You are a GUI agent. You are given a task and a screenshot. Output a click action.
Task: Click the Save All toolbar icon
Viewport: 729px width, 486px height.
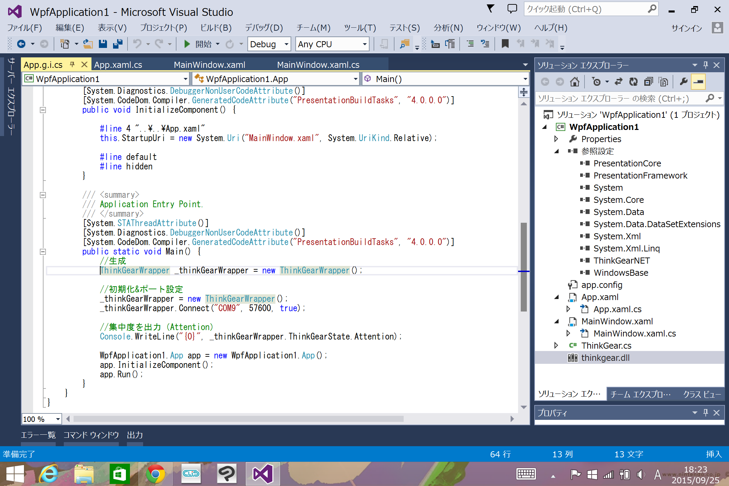click(x=118, y=44)
